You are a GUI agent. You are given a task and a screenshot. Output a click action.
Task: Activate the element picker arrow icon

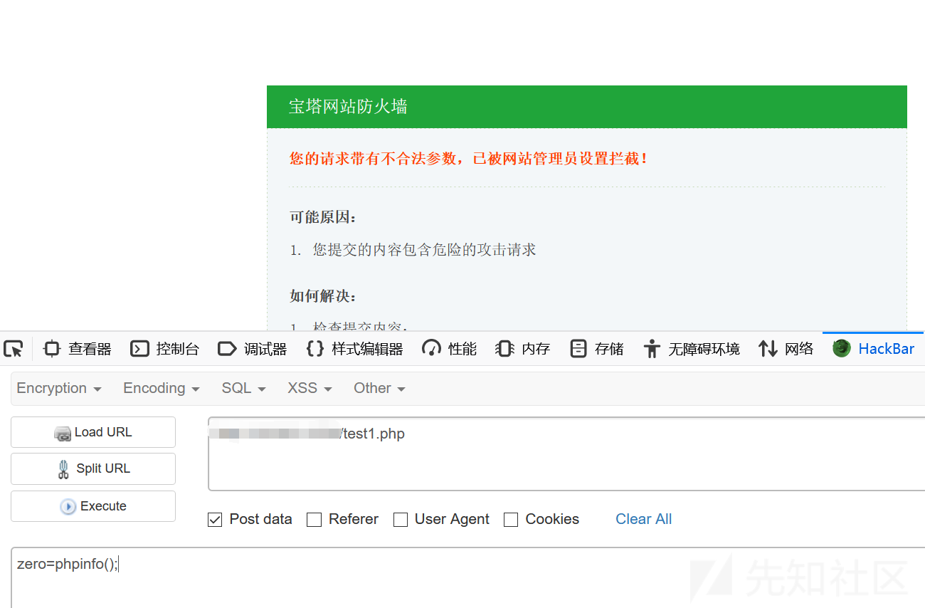point(14,349)
